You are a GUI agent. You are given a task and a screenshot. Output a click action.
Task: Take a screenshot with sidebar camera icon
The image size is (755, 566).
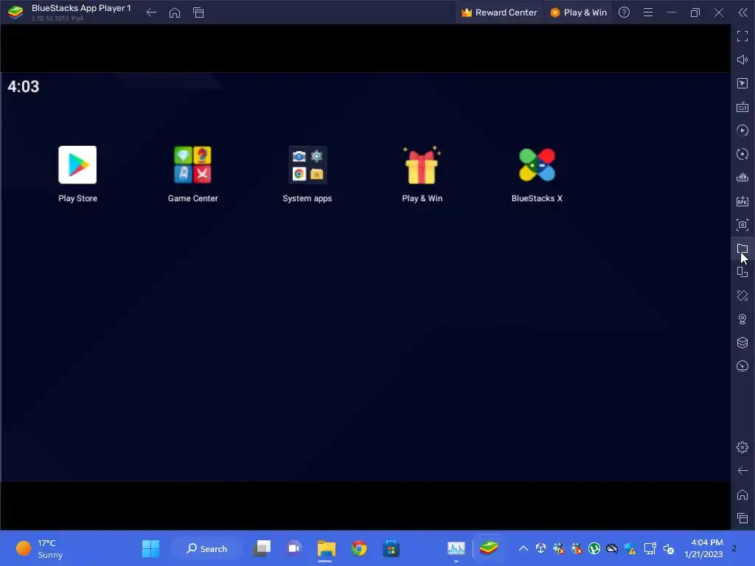pos(742,225)
